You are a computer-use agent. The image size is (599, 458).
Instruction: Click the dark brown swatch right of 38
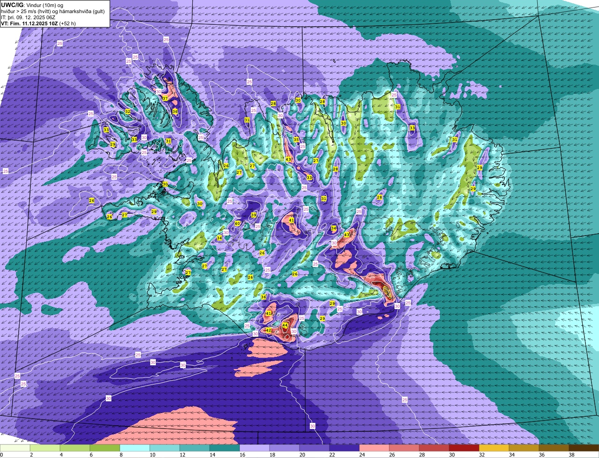tap(584, 448)
